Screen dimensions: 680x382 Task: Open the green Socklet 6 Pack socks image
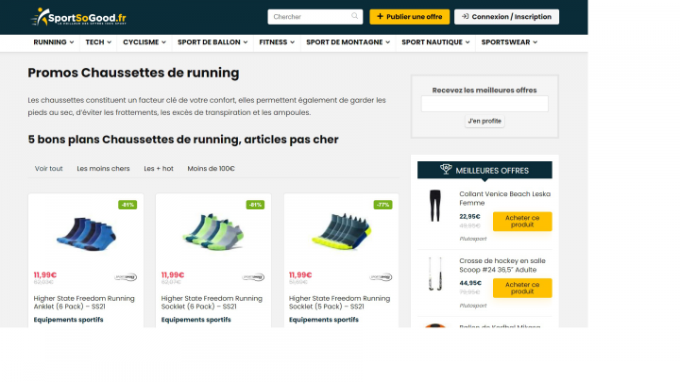click(212, 232)
